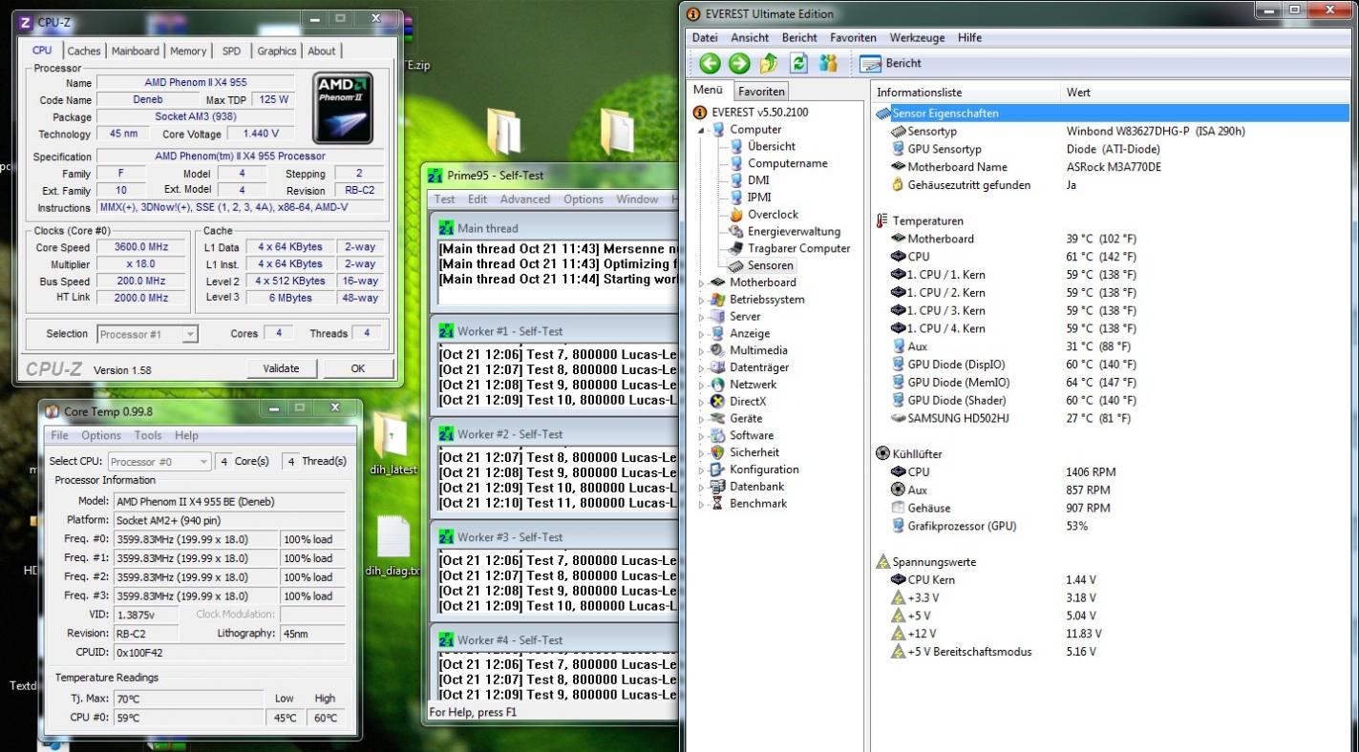Open the Advanced menu in Prime95

pyautogui.click(x=525, y=199)
